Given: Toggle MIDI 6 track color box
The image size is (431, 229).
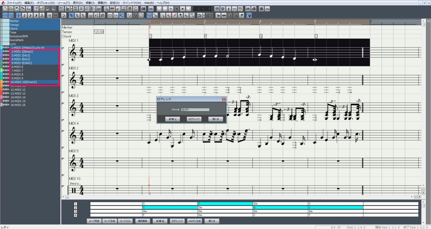Looking at the screenshot, I should (2, 67).
